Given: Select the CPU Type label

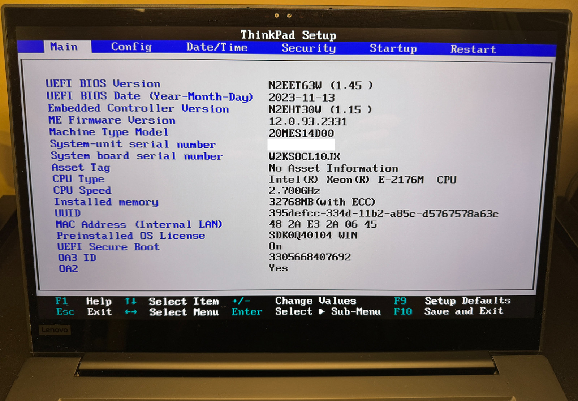Looking at the screenshot, I should pyautogui.click(x=78, y=179).
